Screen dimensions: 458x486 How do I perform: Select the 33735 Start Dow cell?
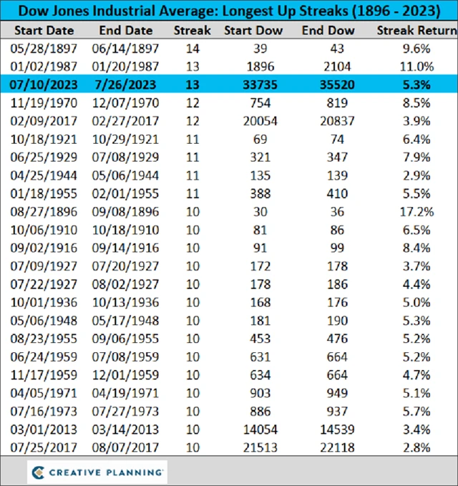tap(253, 84)
